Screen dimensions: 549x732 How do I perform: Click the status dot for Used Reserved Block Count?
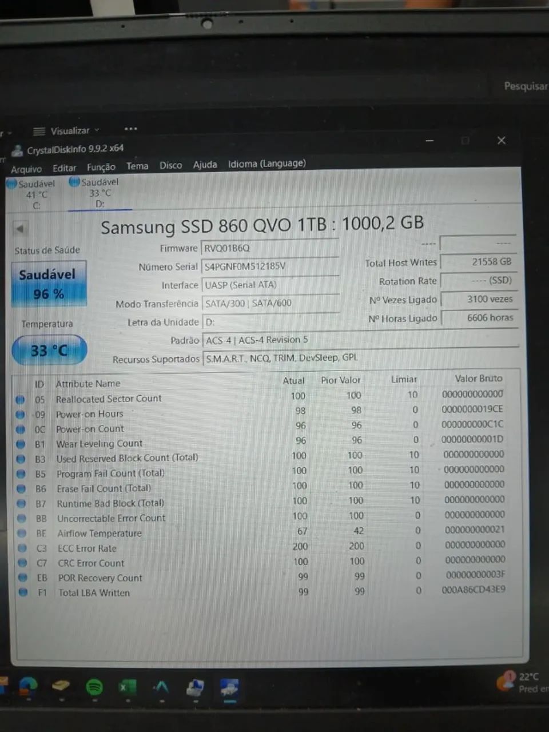[x=21, y=459]
